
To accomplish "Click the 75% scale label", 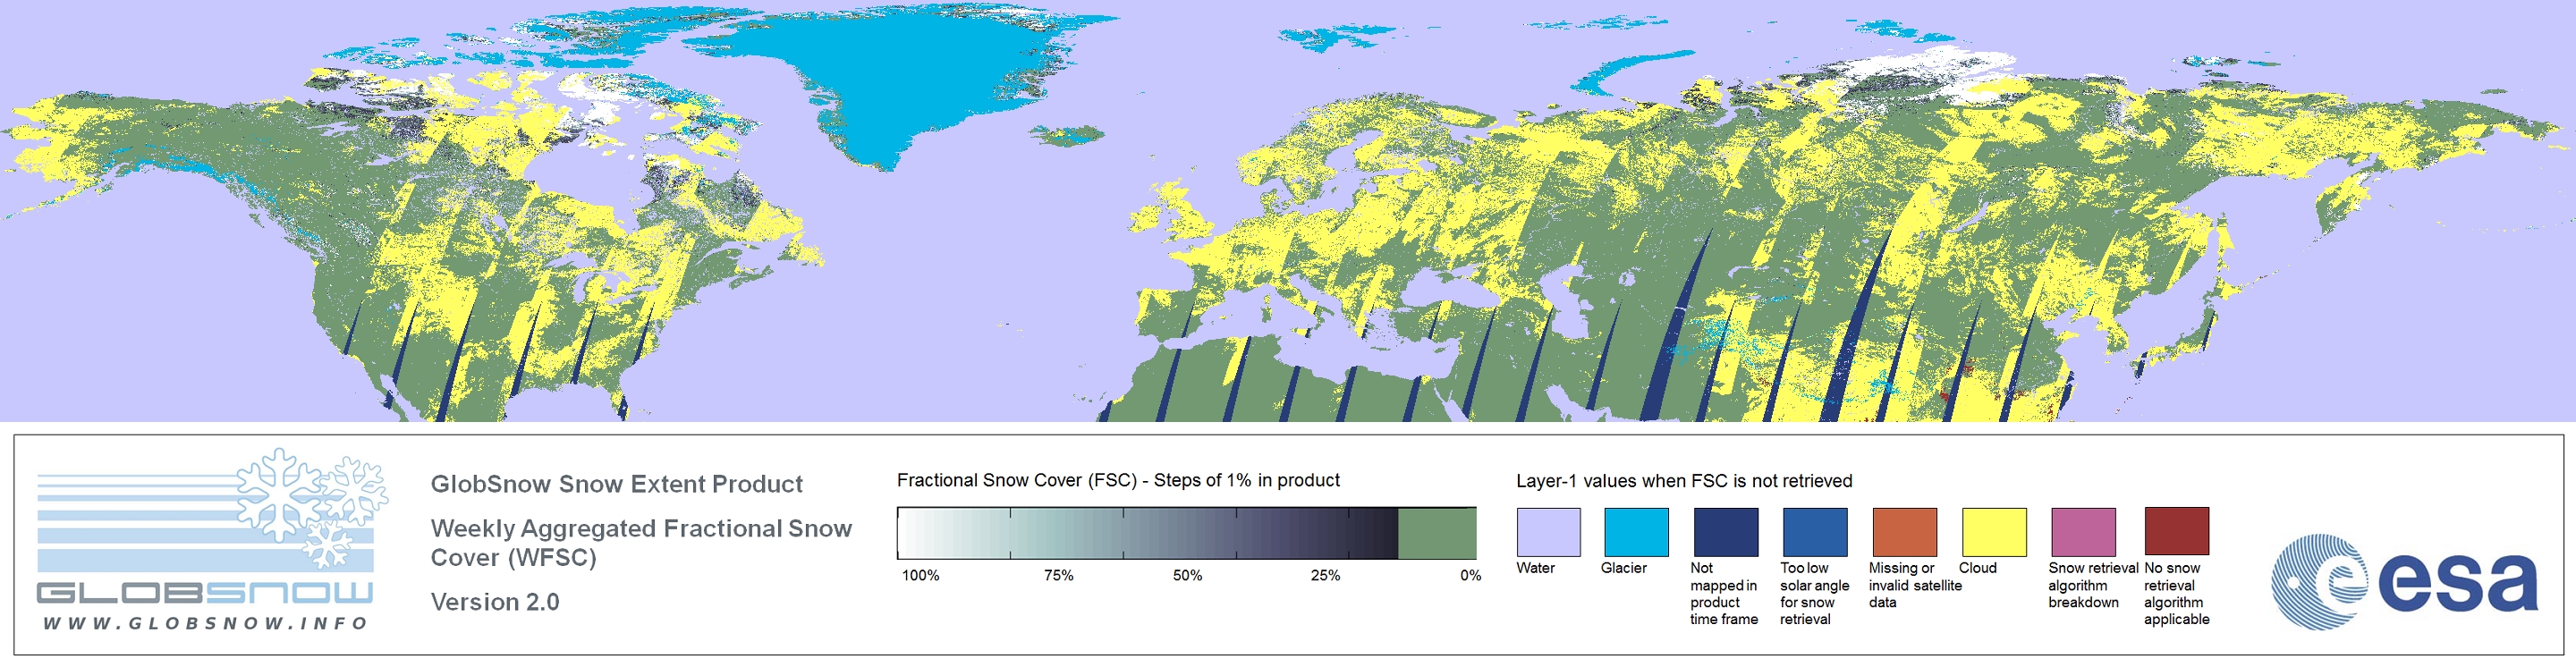I will point(1058,576).
